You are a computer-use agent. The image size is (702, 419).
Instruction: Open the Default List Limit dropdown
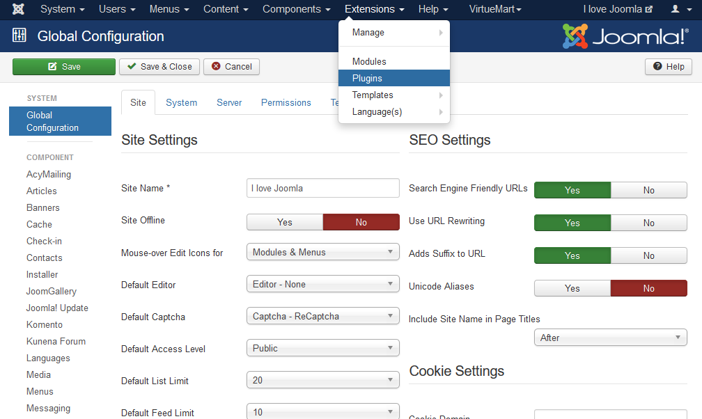click(323, 380)
